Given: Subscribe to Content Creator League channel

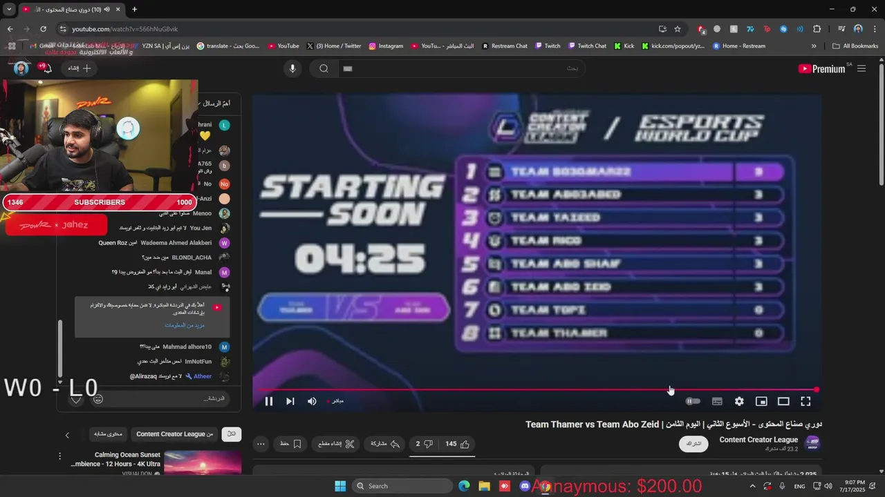Looking at the screenshot, I should pos(693,444).
